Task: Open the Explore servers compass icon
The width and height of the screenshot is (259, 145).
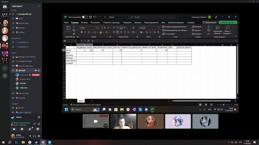Action: [x=5, y=76]
